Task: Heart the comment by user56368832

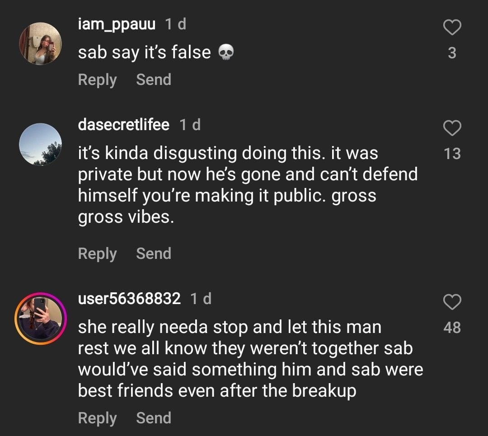Action: [452, 302]
